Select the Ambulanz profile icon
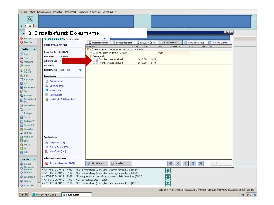 tap(21, 62)
